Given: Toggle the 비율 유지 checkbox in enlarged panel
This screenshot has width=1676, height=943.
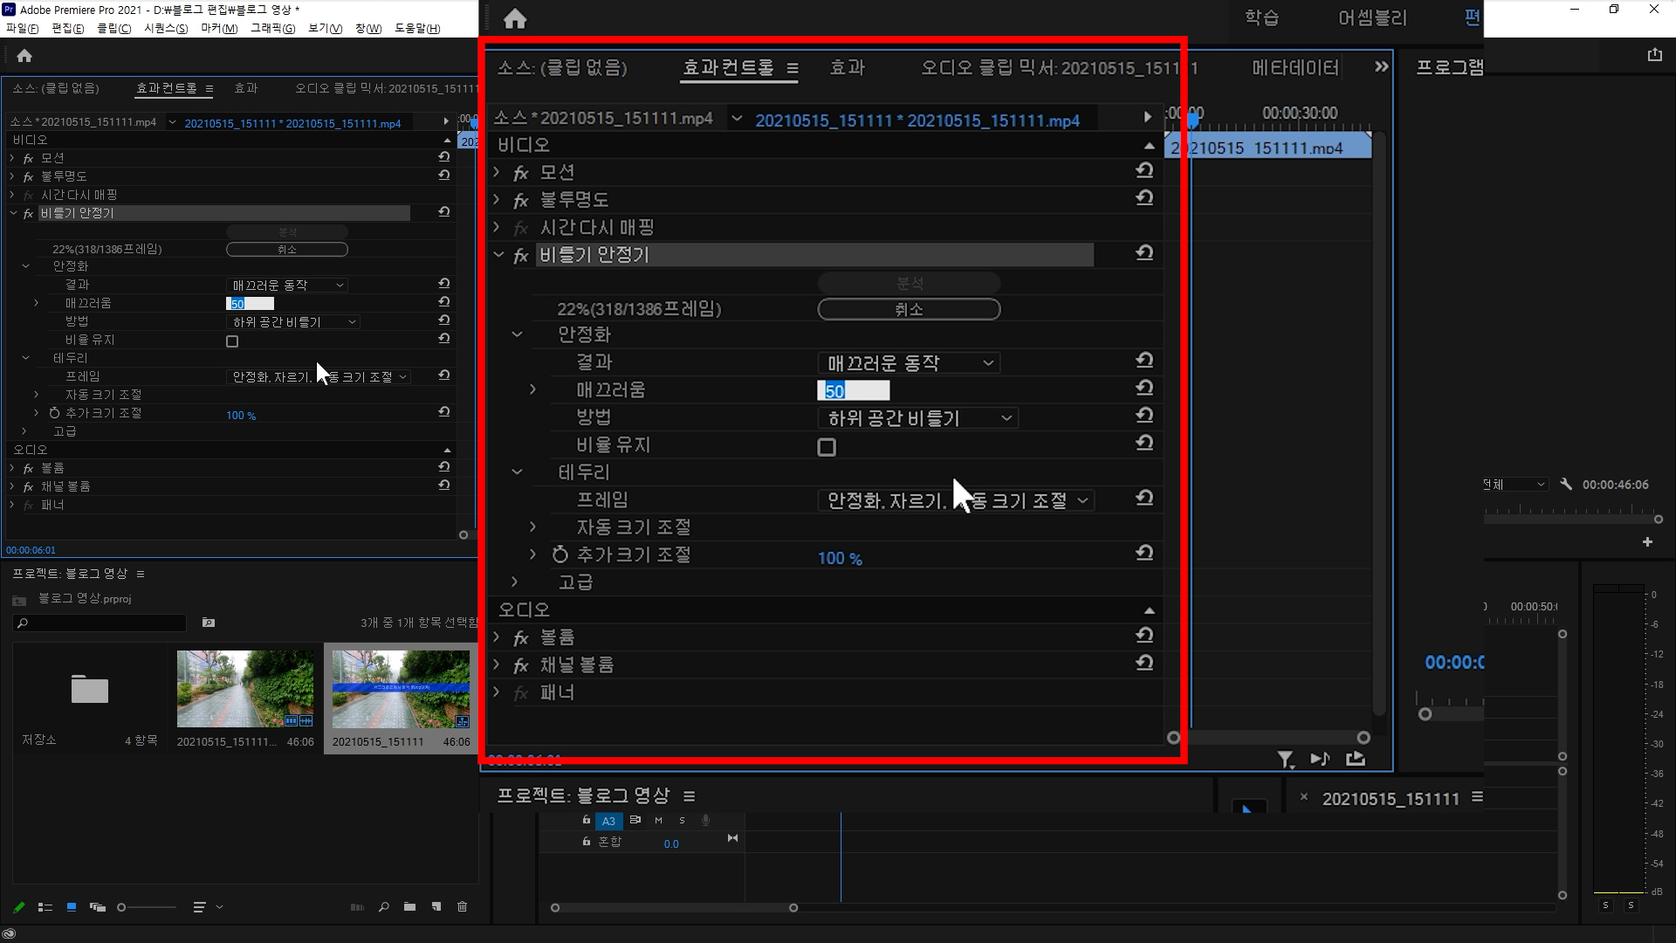Looking at the screenshot, I should 827,447.
